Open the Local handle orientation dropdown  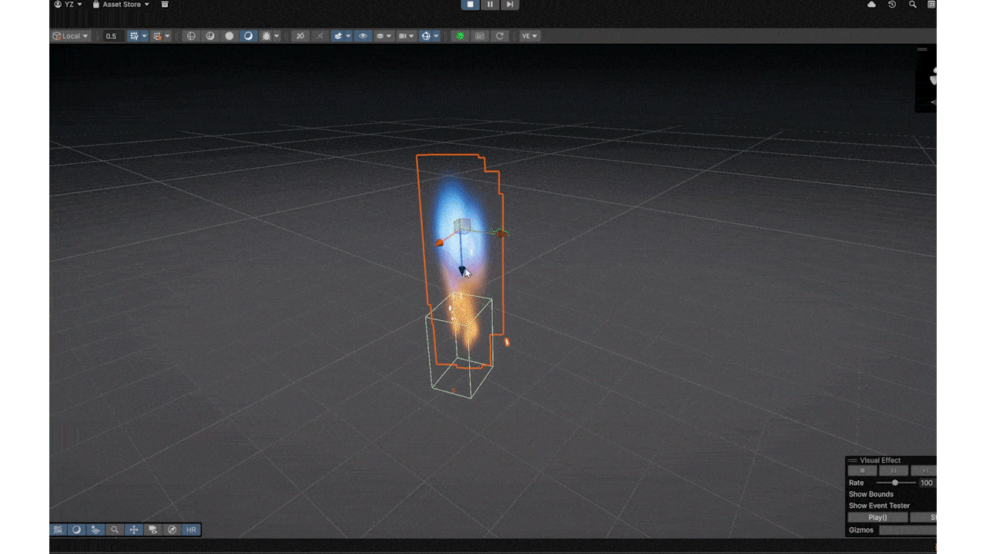coord(71,36)
